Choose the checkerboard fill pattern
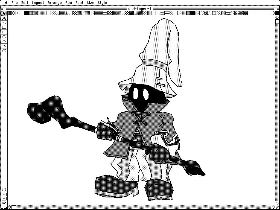 point(110,13)
